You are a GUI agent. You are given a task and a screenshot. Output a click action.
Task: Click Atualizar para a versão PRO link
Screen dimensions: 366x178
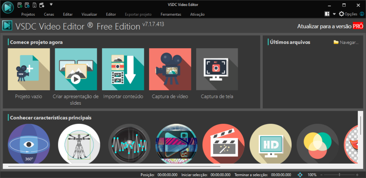(330, 26)
